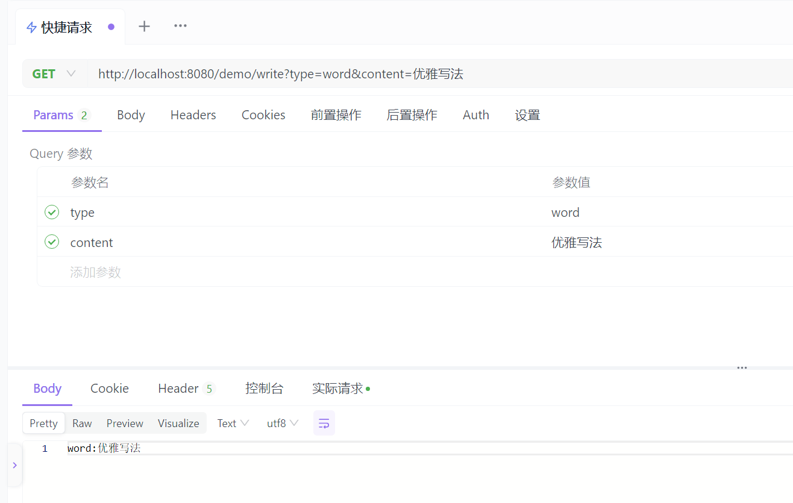Click line number 1 in response gutter
Screen dimensions: 793x503
click(45, 448)
